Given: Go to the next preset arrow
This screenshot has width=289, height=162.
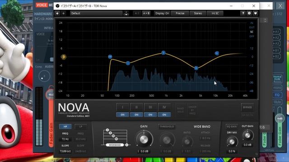Looking at the screenshot, I should [x=63, y=13].
